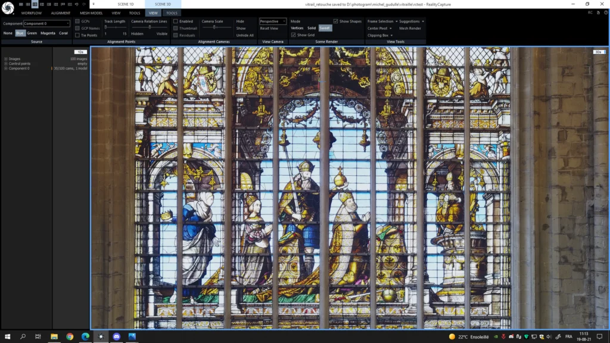Viewport: 610px width, 343px height.
Task: Uncheck Show Grid
Action: tap(293, 35)
